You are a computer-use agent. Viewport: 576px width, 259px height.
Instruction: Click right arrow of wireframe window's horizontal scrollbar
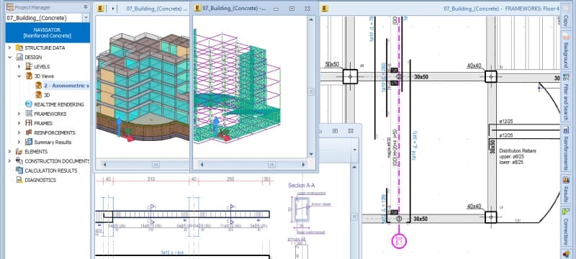[303, 165]
